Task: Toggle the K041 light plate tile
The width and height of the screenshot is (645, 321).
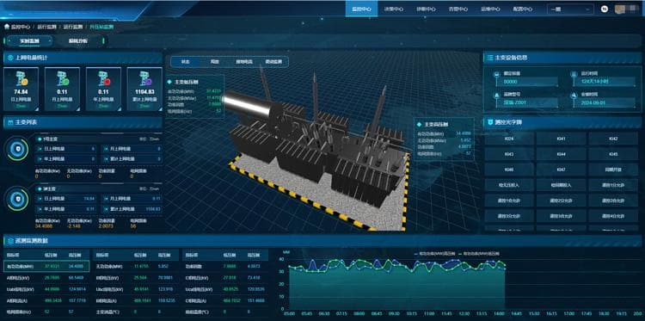Action: point(561,139)
